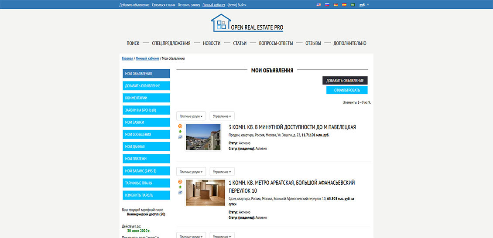The image size is (493, 238).
Task: Click green up arrow beside Арбатская listing
Action: 180,187
